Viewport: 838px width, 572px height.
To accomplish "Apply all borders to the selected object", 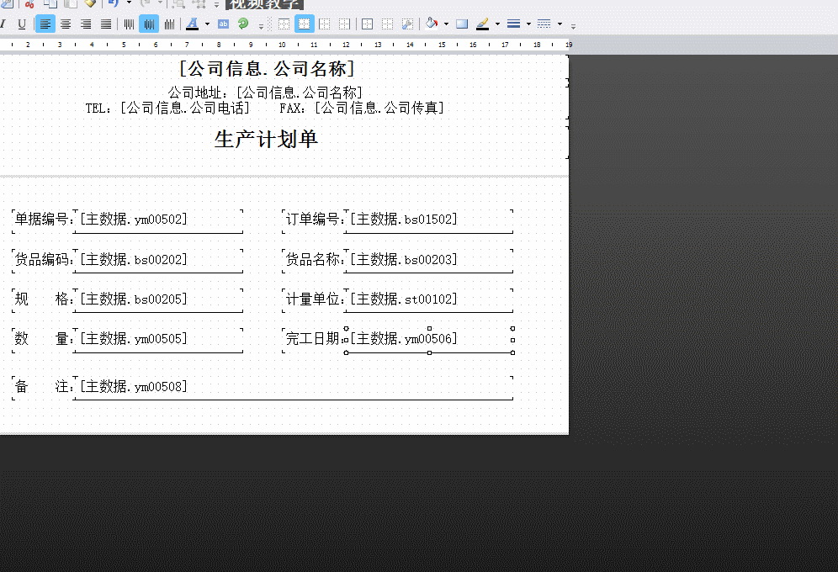I will pos(367,24).
